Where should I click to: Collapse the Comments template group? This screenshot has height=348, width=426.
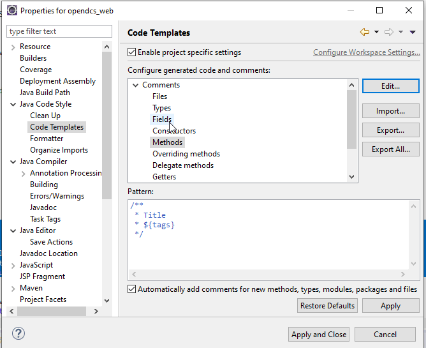click(x=135, y=85)
